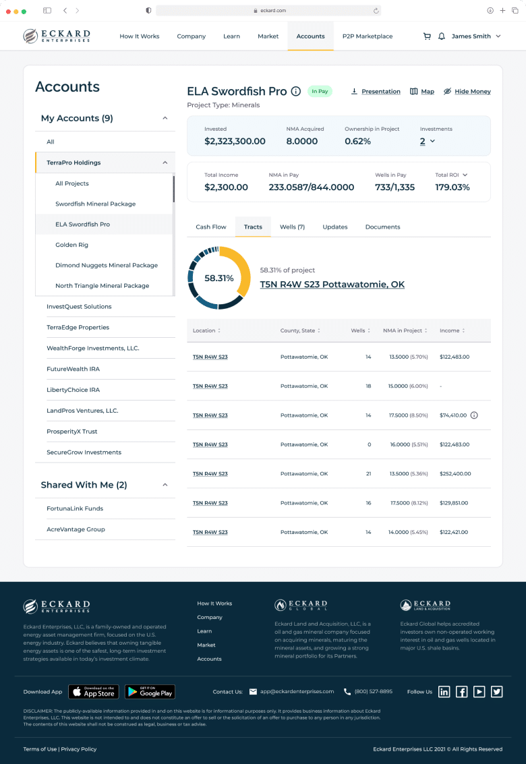Open James Smith user dropdown

pyautogui.click(x=476, y=36)
